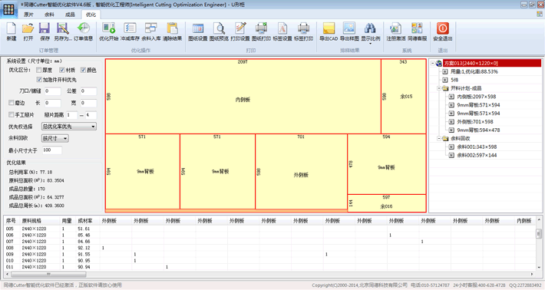Viewport: 545px width, 290px height.
Task: Click the 导出CAD export icon
Action: (329, 31)
